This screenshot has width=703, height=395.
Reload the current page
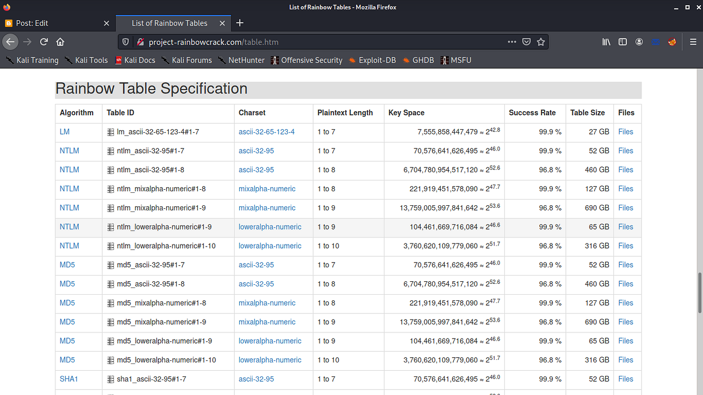(43, 42)
